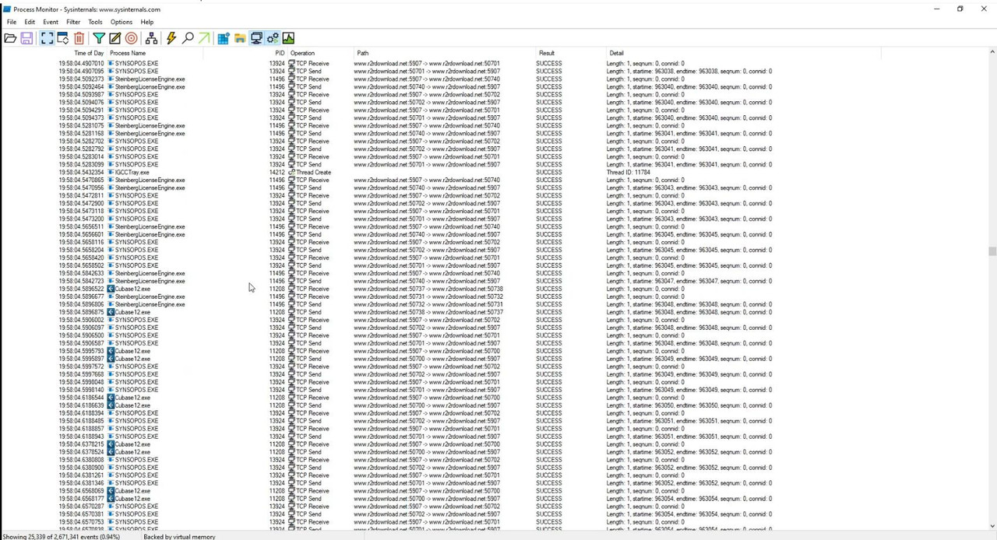Viewport: 997px width, 540px height.
Task: Click the Process Name column header
Action: coord(128,53)
